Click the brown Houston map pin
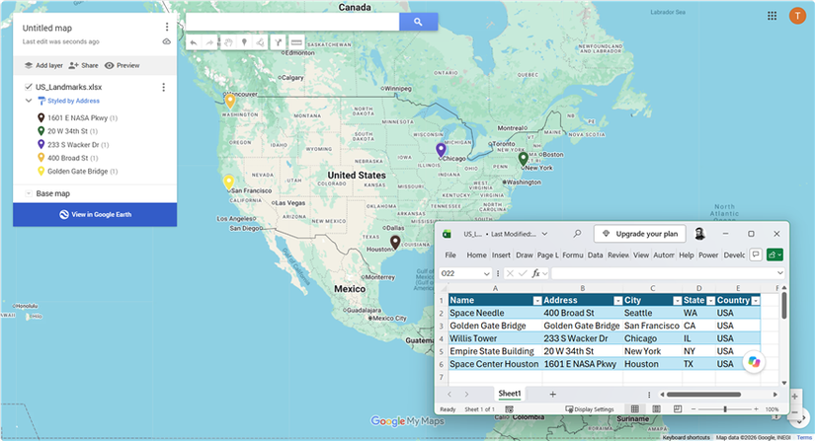815x441 pixels. [x=395, y=243]
